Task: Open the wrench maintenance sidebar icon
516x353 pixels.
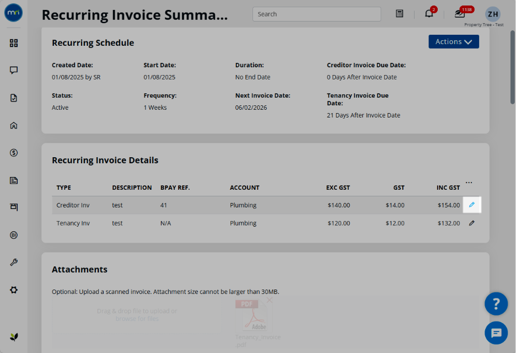Action: (x=13, y=263)
